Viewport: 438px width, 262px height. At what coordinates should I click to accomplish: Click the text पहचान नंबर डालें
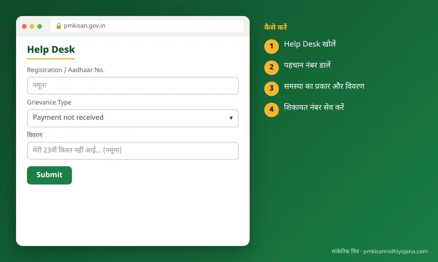[x=307, y=65]
